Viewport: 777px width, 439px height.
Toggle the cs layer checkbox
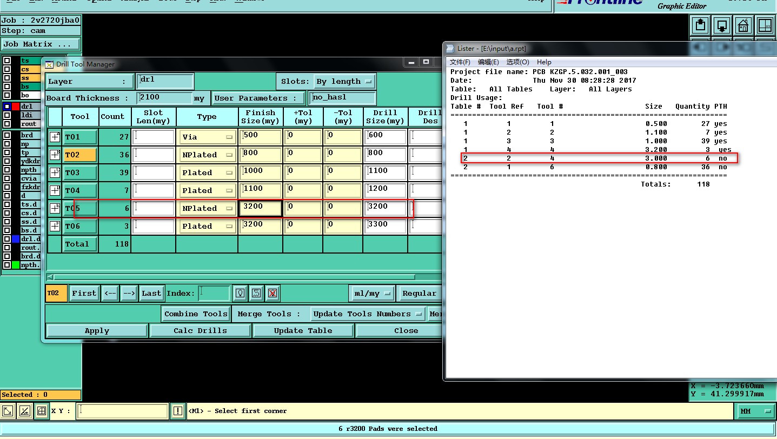(7, 70)
